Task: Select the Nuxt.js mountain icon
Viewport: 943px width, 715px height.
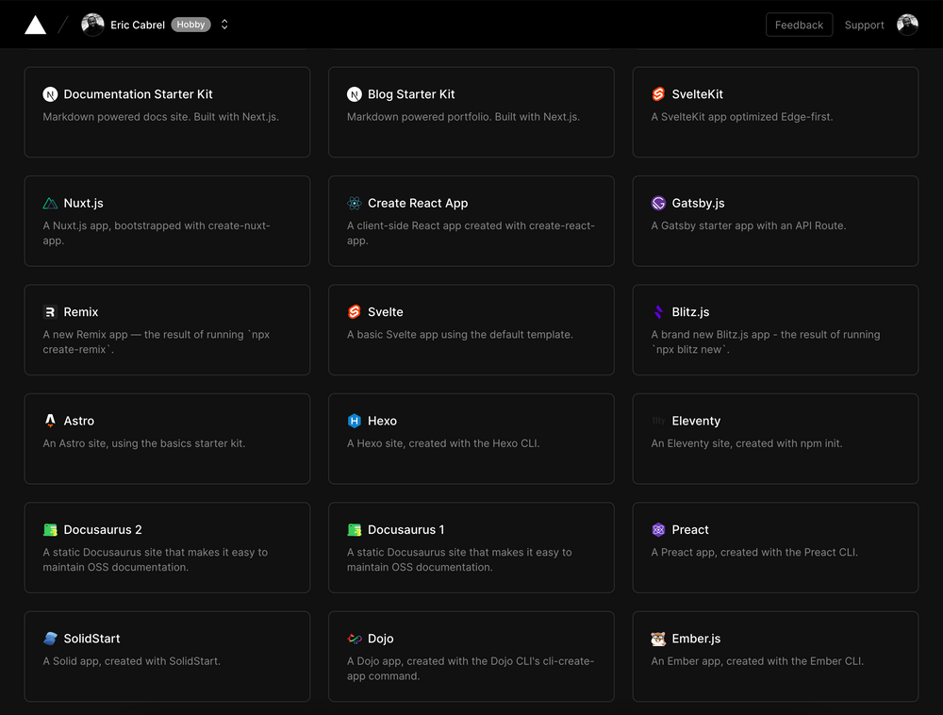Action: pos(50,203)
